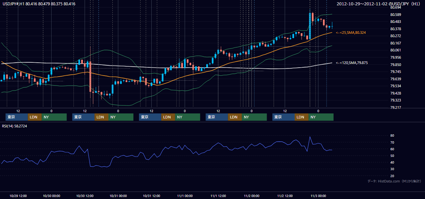The image size is (425, 199).
Task: Click the 11/2 12:00 time axis label
Action: (285, 196)
